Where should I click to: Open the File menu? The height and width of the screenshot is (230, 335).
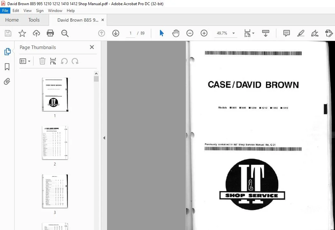pos(5,10)
